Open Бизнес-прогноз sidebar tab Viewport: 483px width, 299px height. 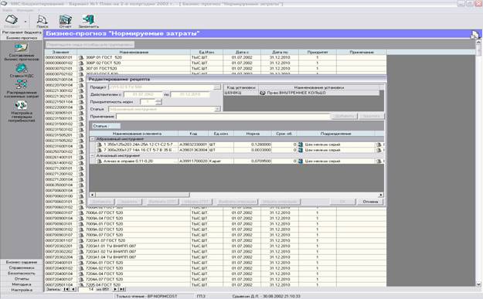[x=22, y=38]
